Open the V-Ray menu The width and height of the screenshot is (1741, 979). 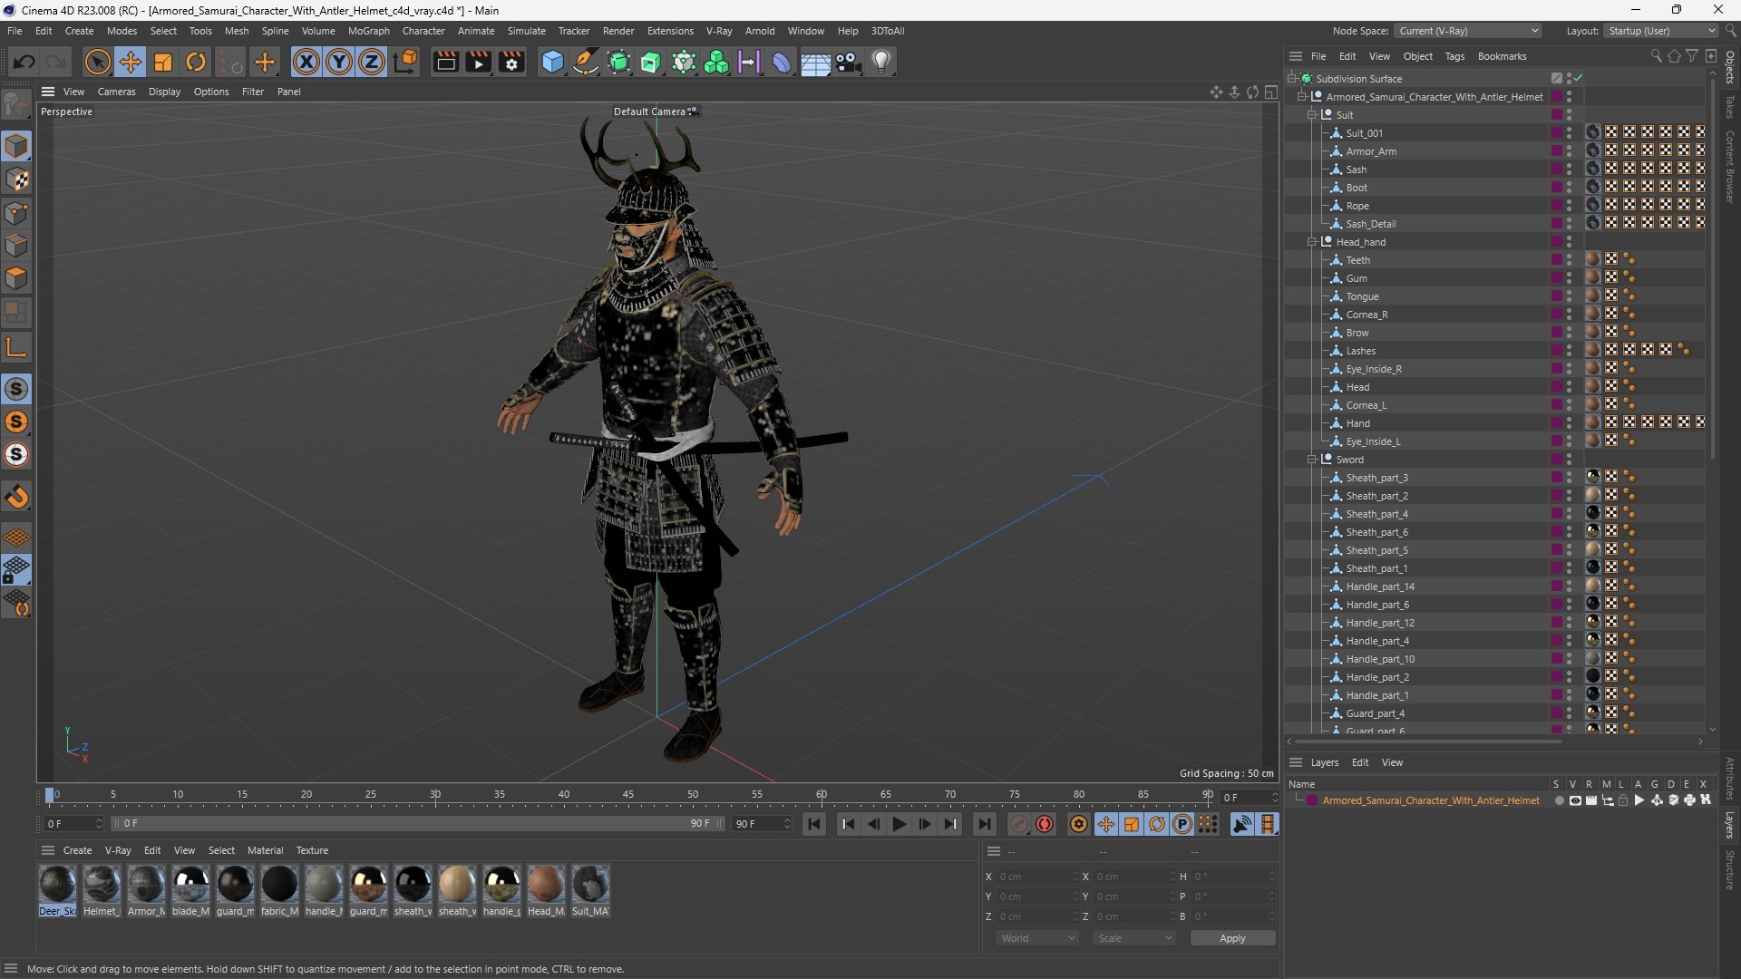click(x=718, y=31)
